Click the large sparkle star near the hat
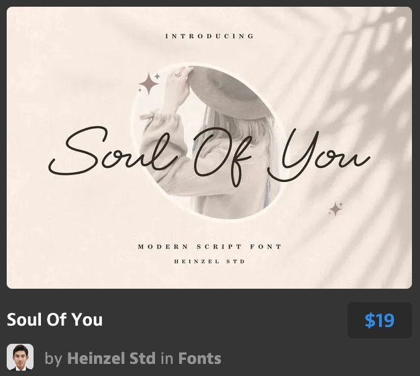The width and height of the screenshot is (420, 376). 149,84
